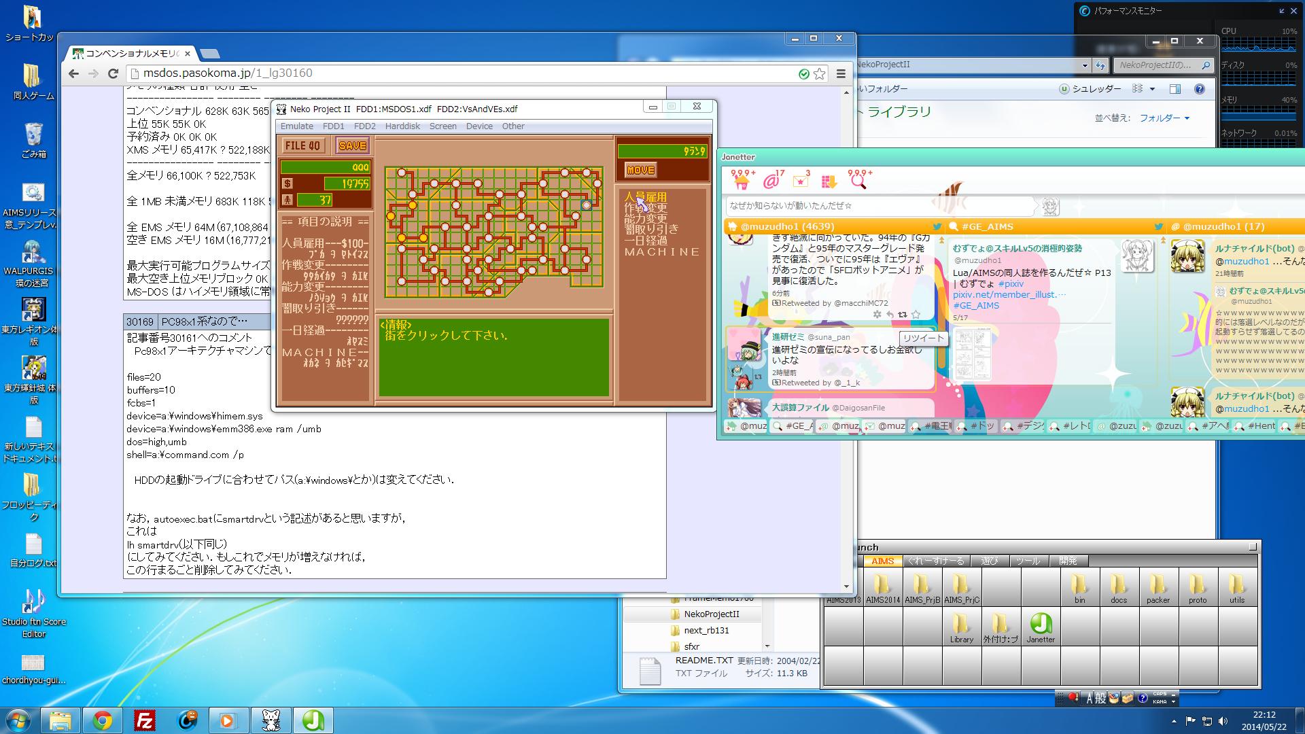Open FileZilla from the taskbar

coord(145,720)
